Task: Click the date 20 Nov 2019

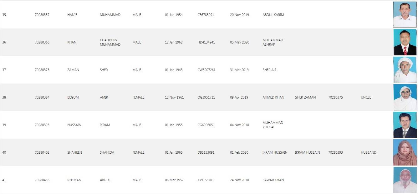Action: click(239, 15)
